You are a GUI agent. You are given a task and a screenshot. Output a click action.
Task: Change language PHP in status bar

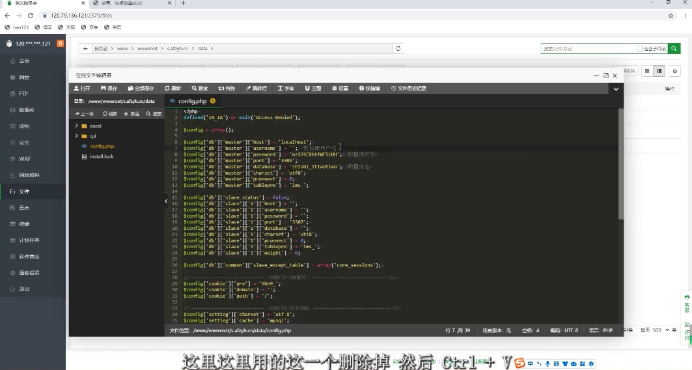[x=601, y=330]
